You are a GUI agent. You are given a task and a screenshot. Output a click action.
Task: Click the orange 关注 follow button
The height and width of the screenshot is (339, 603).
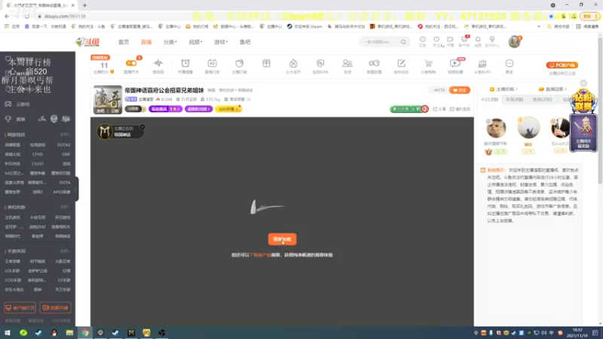click(460, 90)
